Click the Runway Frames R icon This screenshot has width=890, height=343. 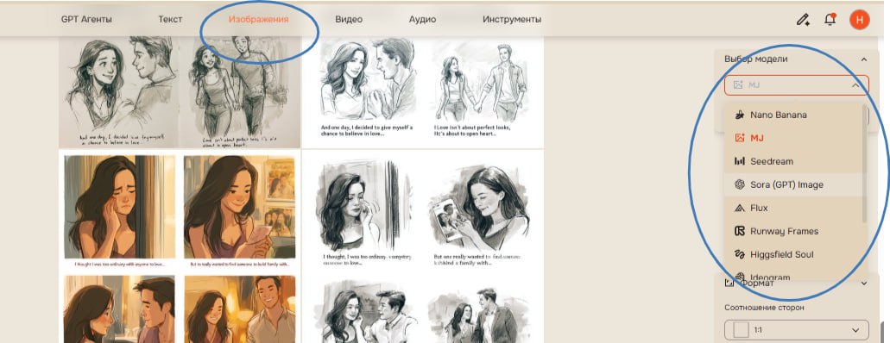pyautogui.click(x=739, y=231)
